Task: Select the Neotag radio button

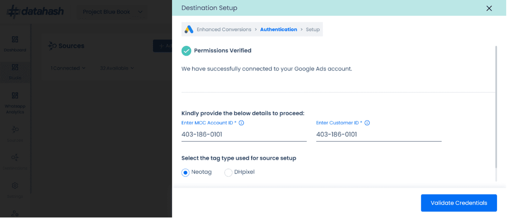Action: [186, 172]
